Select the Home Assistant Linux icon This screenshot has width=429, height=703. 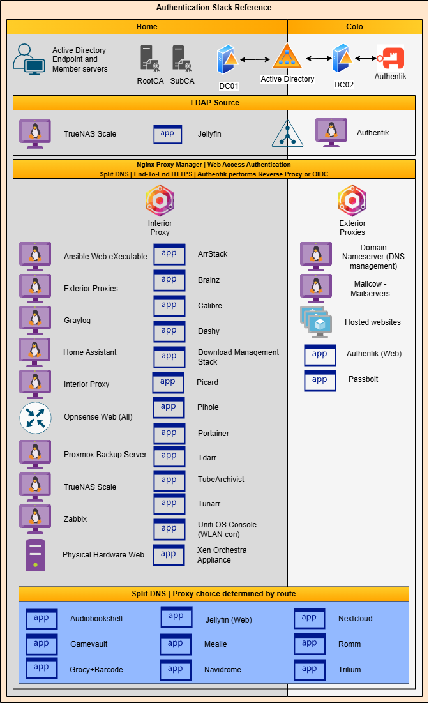[35, 352]
